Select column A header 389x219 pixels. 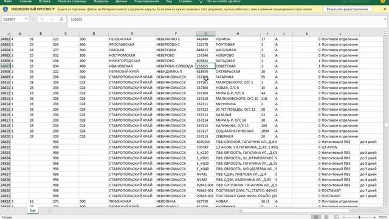pos(19,33)
